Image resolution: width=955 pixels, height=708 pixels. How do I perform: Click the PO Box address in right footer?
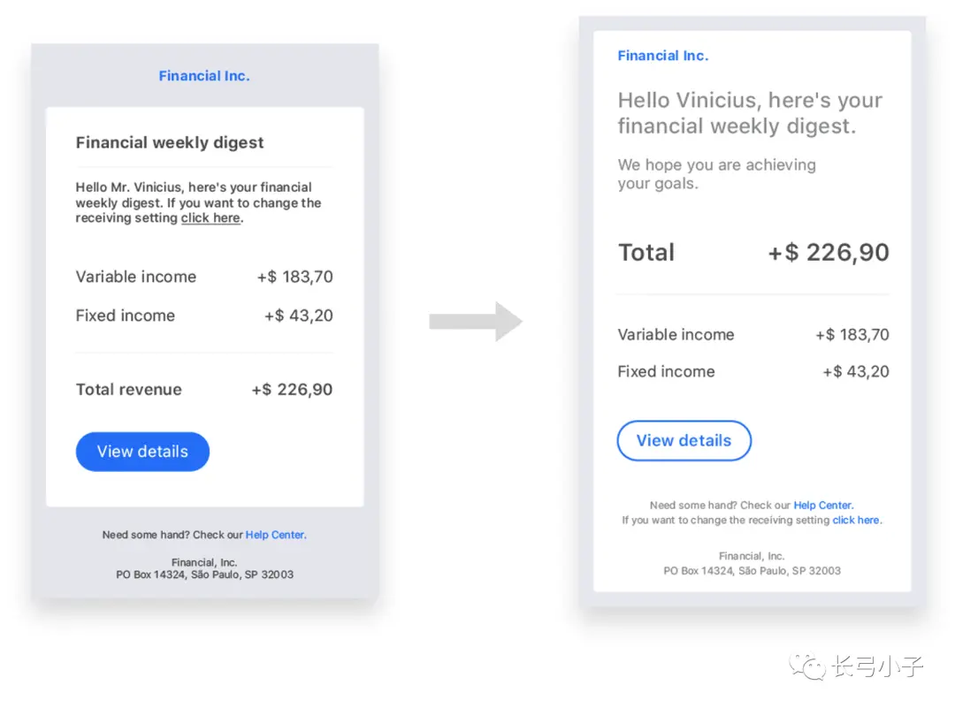(x=753, y=571)
